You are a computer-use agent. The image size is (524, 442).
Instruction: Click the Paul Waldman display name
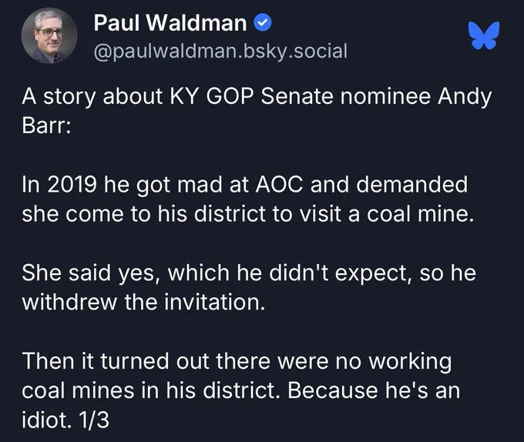pyautogui.click(x=170, y=23)
